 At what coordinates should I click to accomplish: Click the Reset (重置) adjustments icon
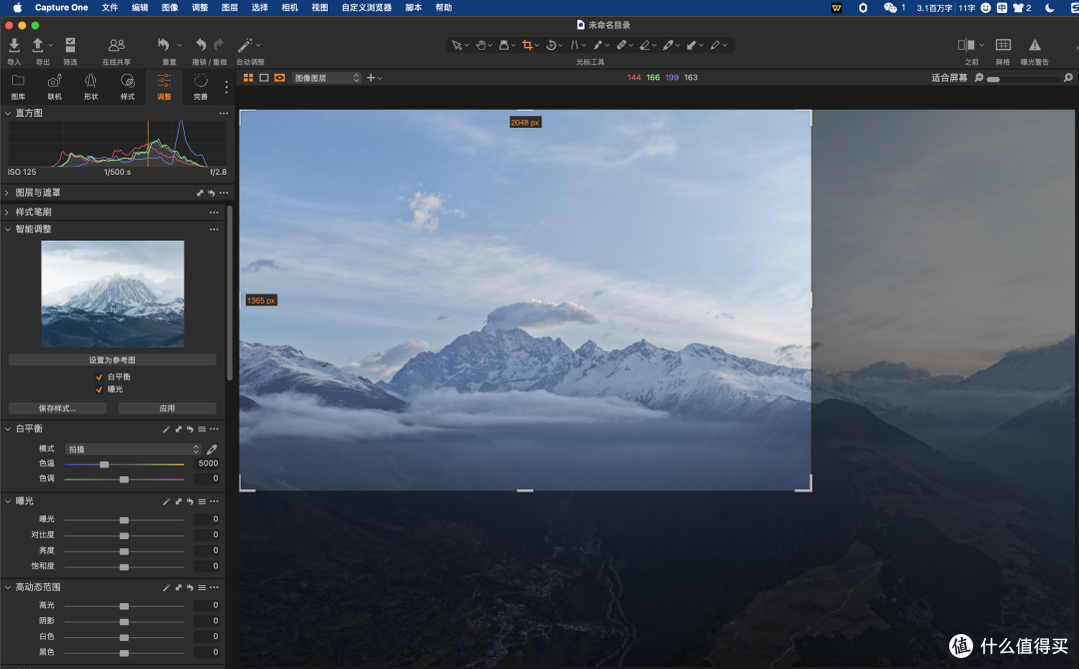[x=164, y=45]
